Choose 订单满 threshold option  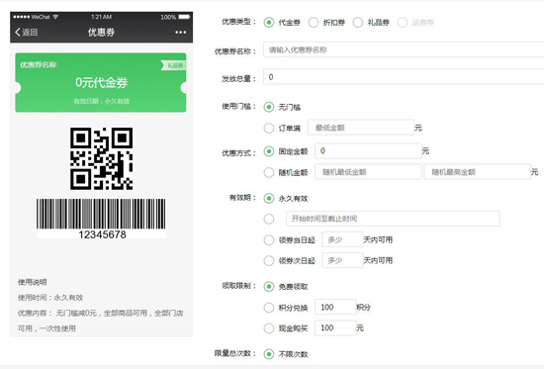point(269,128)
